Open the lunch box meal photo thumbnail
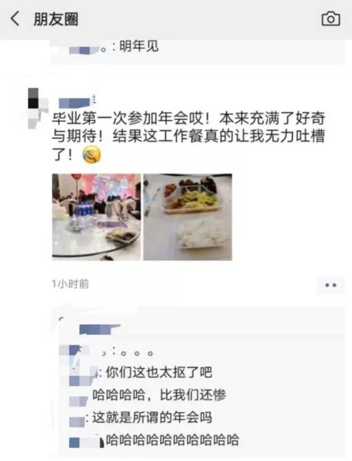Viewport: 352px width, 461px height. click(188, 217)
